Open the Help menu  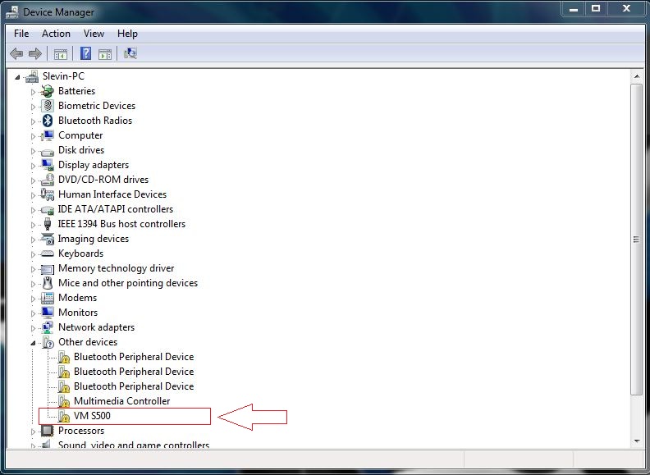coord(127,34)
